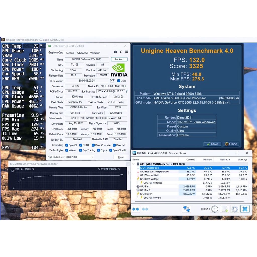Image resolution: width=257 pixels, height=257 pixels.
Task: Toggle the OpenGL 4.6 checkbox
Action: click(x=111, y=150)
